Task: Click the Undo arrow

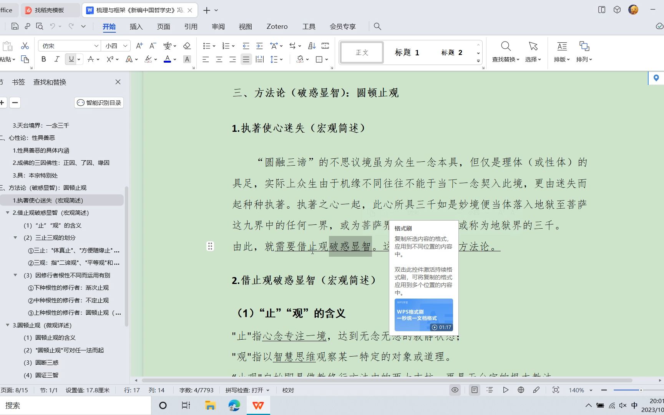Action: tap(53, 26)
